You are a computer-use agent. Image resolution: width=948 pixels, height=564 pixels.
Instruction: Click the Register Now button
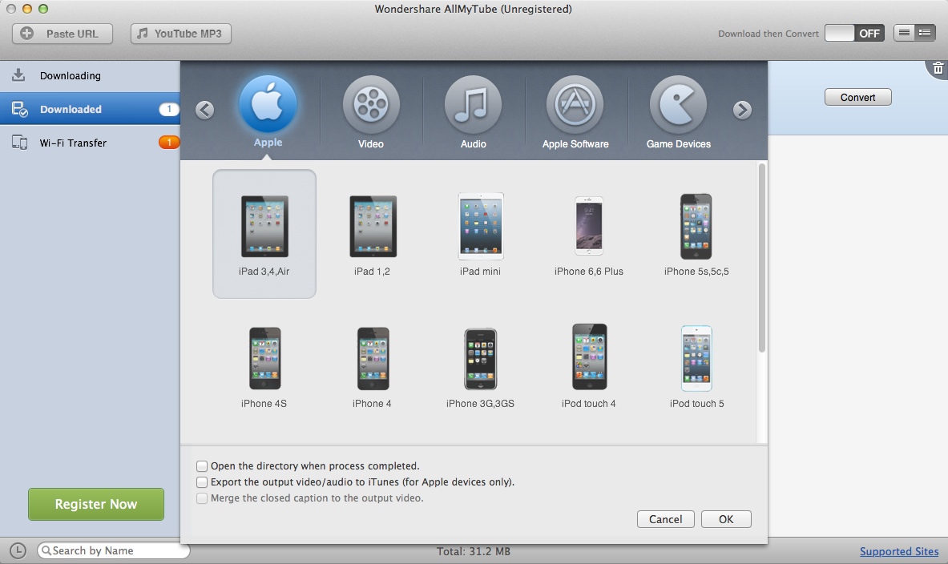tap(96, 504)
